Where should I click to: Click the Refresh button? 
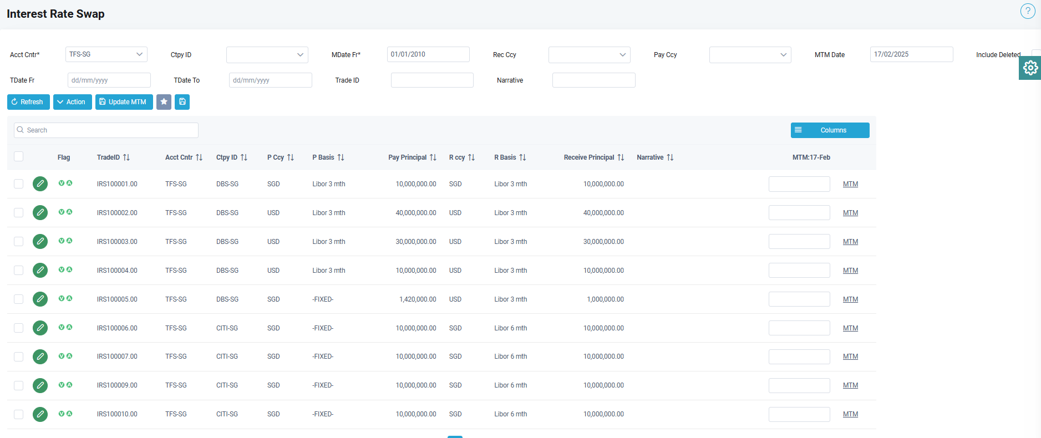click(28, 102)
